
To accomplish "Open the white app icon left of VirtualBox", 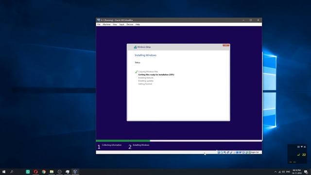I will pyautogui.click(x=68, y=172).
